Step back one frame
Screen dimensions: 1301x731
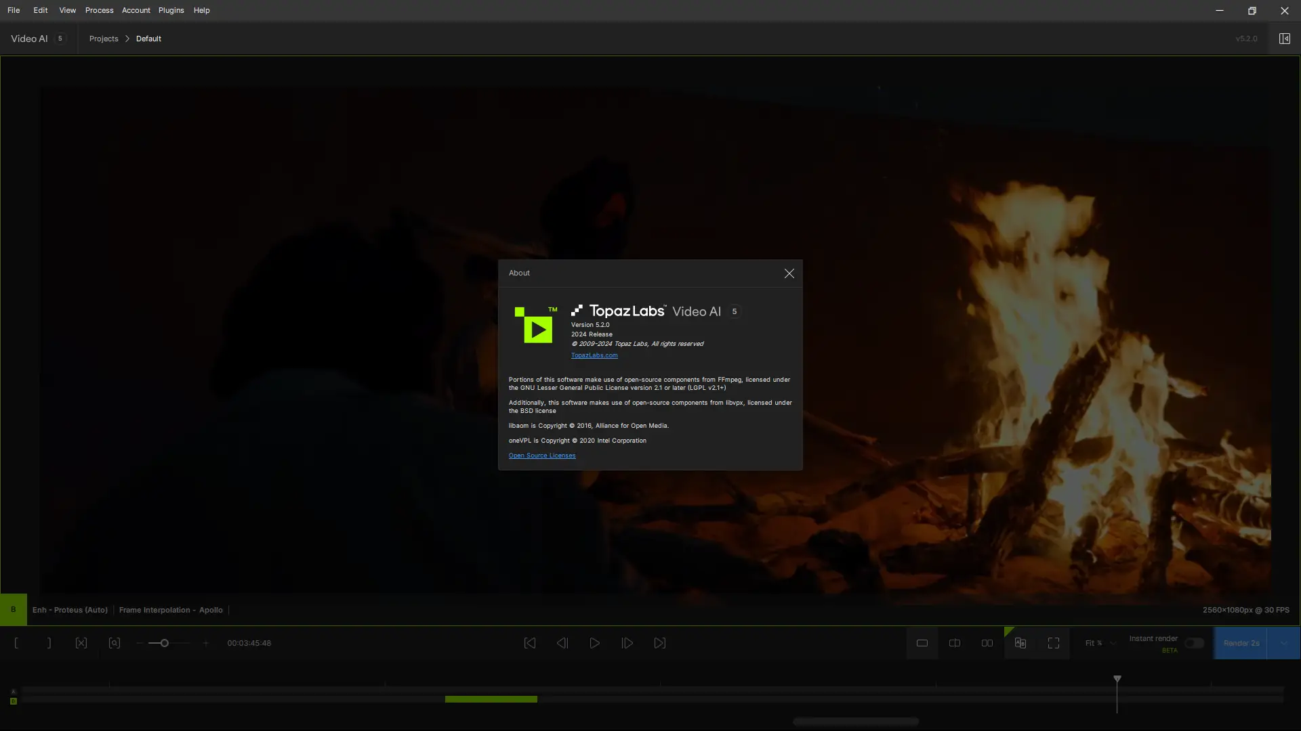coord(562,643)
